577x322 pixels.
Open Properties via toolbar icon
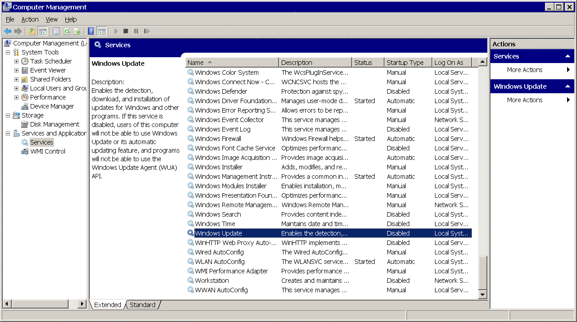(x=56, y=31)
